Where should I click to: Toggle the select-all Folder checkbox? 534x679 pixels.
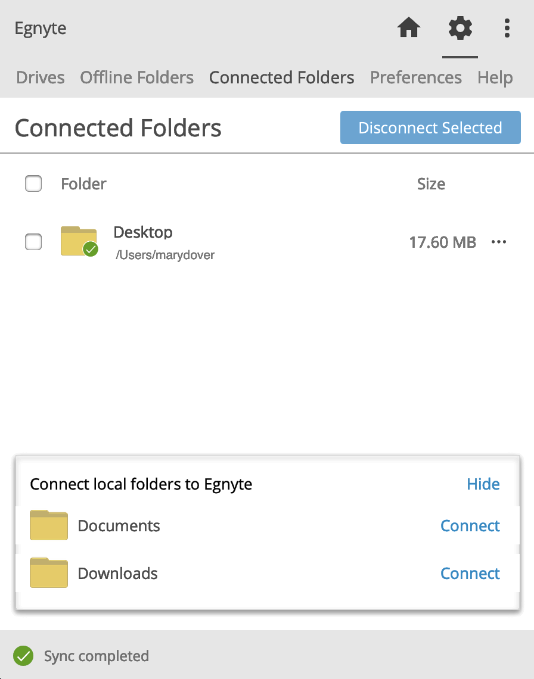(33, 183)
